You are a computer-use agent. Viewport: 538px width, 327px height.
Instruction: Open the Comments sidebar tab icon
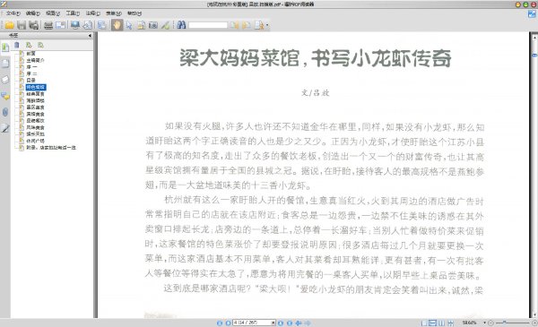(x=5, y=96)
